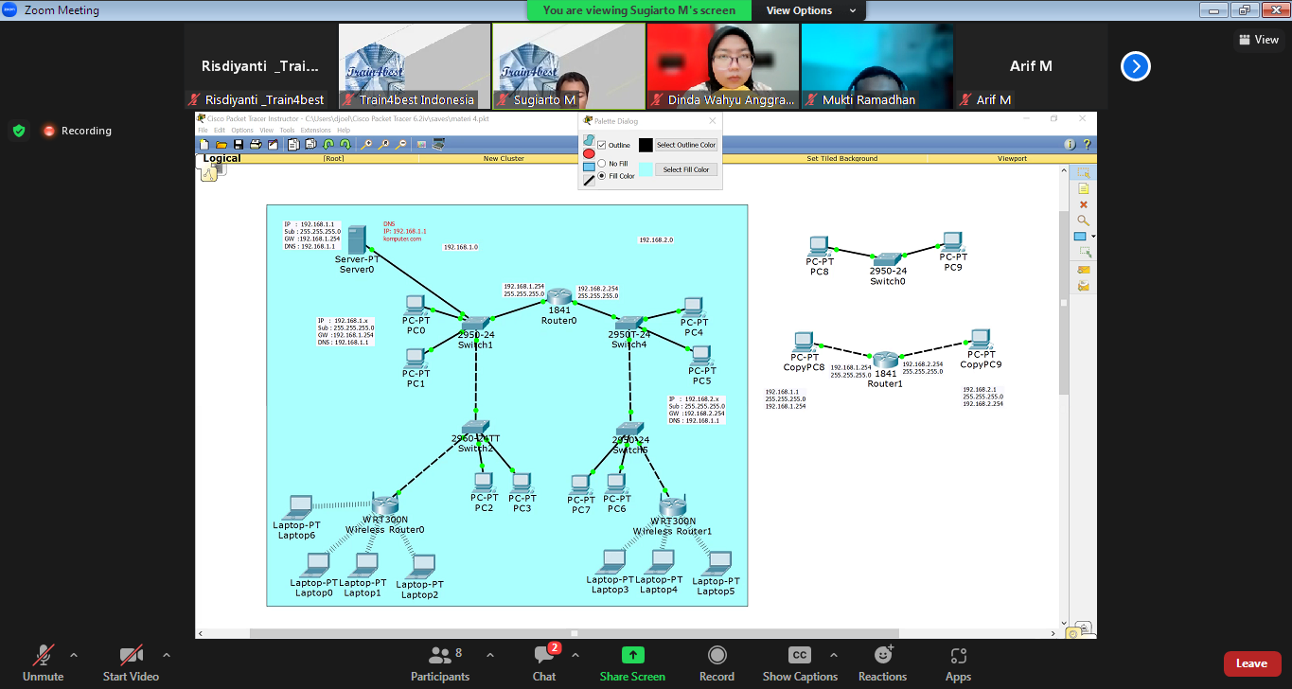Expand the View Options dropdown

(x=813, y=10)
